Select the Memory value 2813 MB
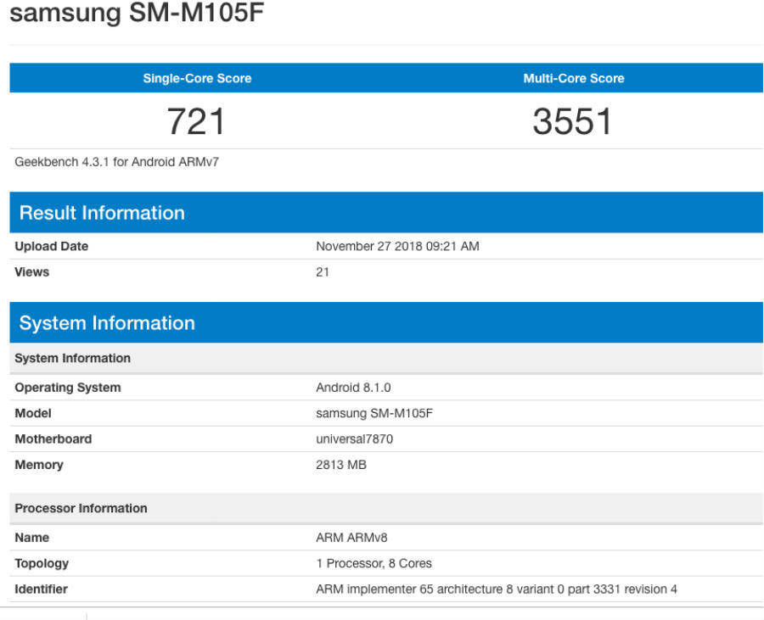The image size is (764, 620). (x=340, y=465)
